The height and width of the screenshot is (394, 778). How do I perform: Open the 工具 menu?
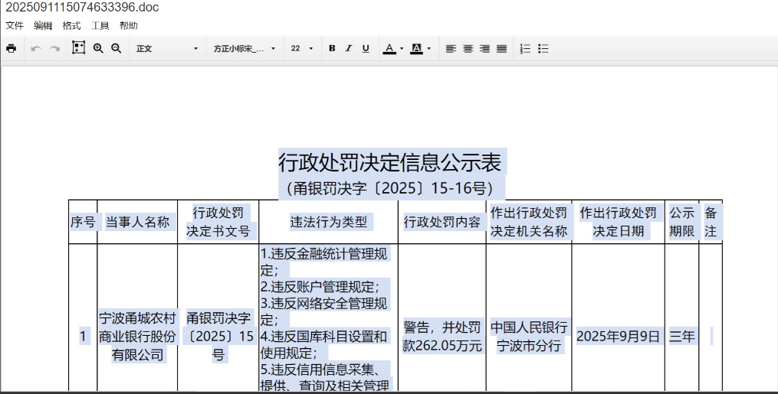point(100,26)
